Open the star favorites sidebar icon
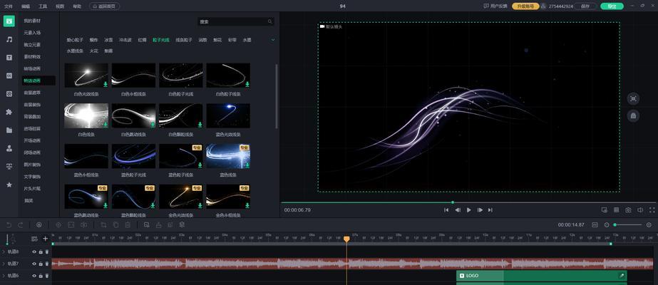 pos(9,185)
